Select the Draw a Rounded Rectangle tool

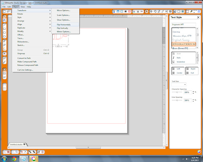4,33
